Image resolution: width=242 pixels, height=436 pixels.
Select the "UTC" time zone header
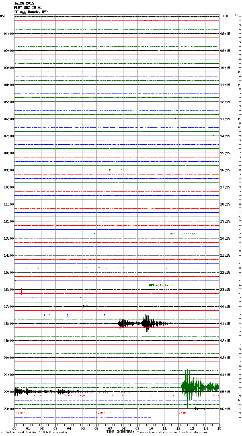coord(226,16)
